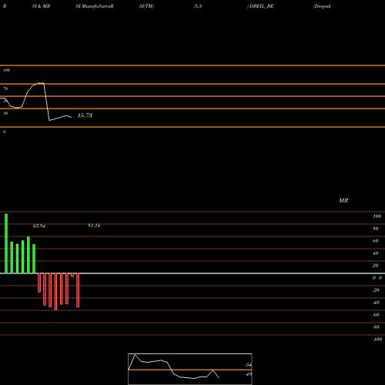Click the 100 axis label in RSI panel

6,70
